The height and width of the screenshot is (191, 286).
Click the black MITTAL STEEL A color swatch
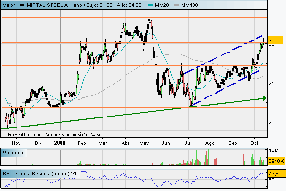pyautogui.click(x=22, y=5)
